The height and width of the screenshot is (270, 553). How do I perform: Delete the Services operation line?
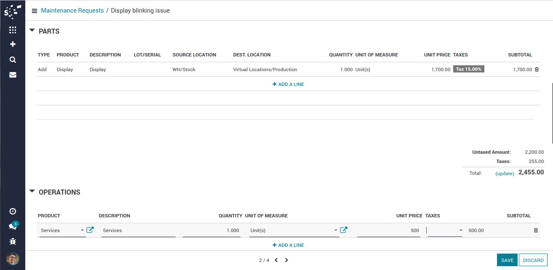[536, 230]
